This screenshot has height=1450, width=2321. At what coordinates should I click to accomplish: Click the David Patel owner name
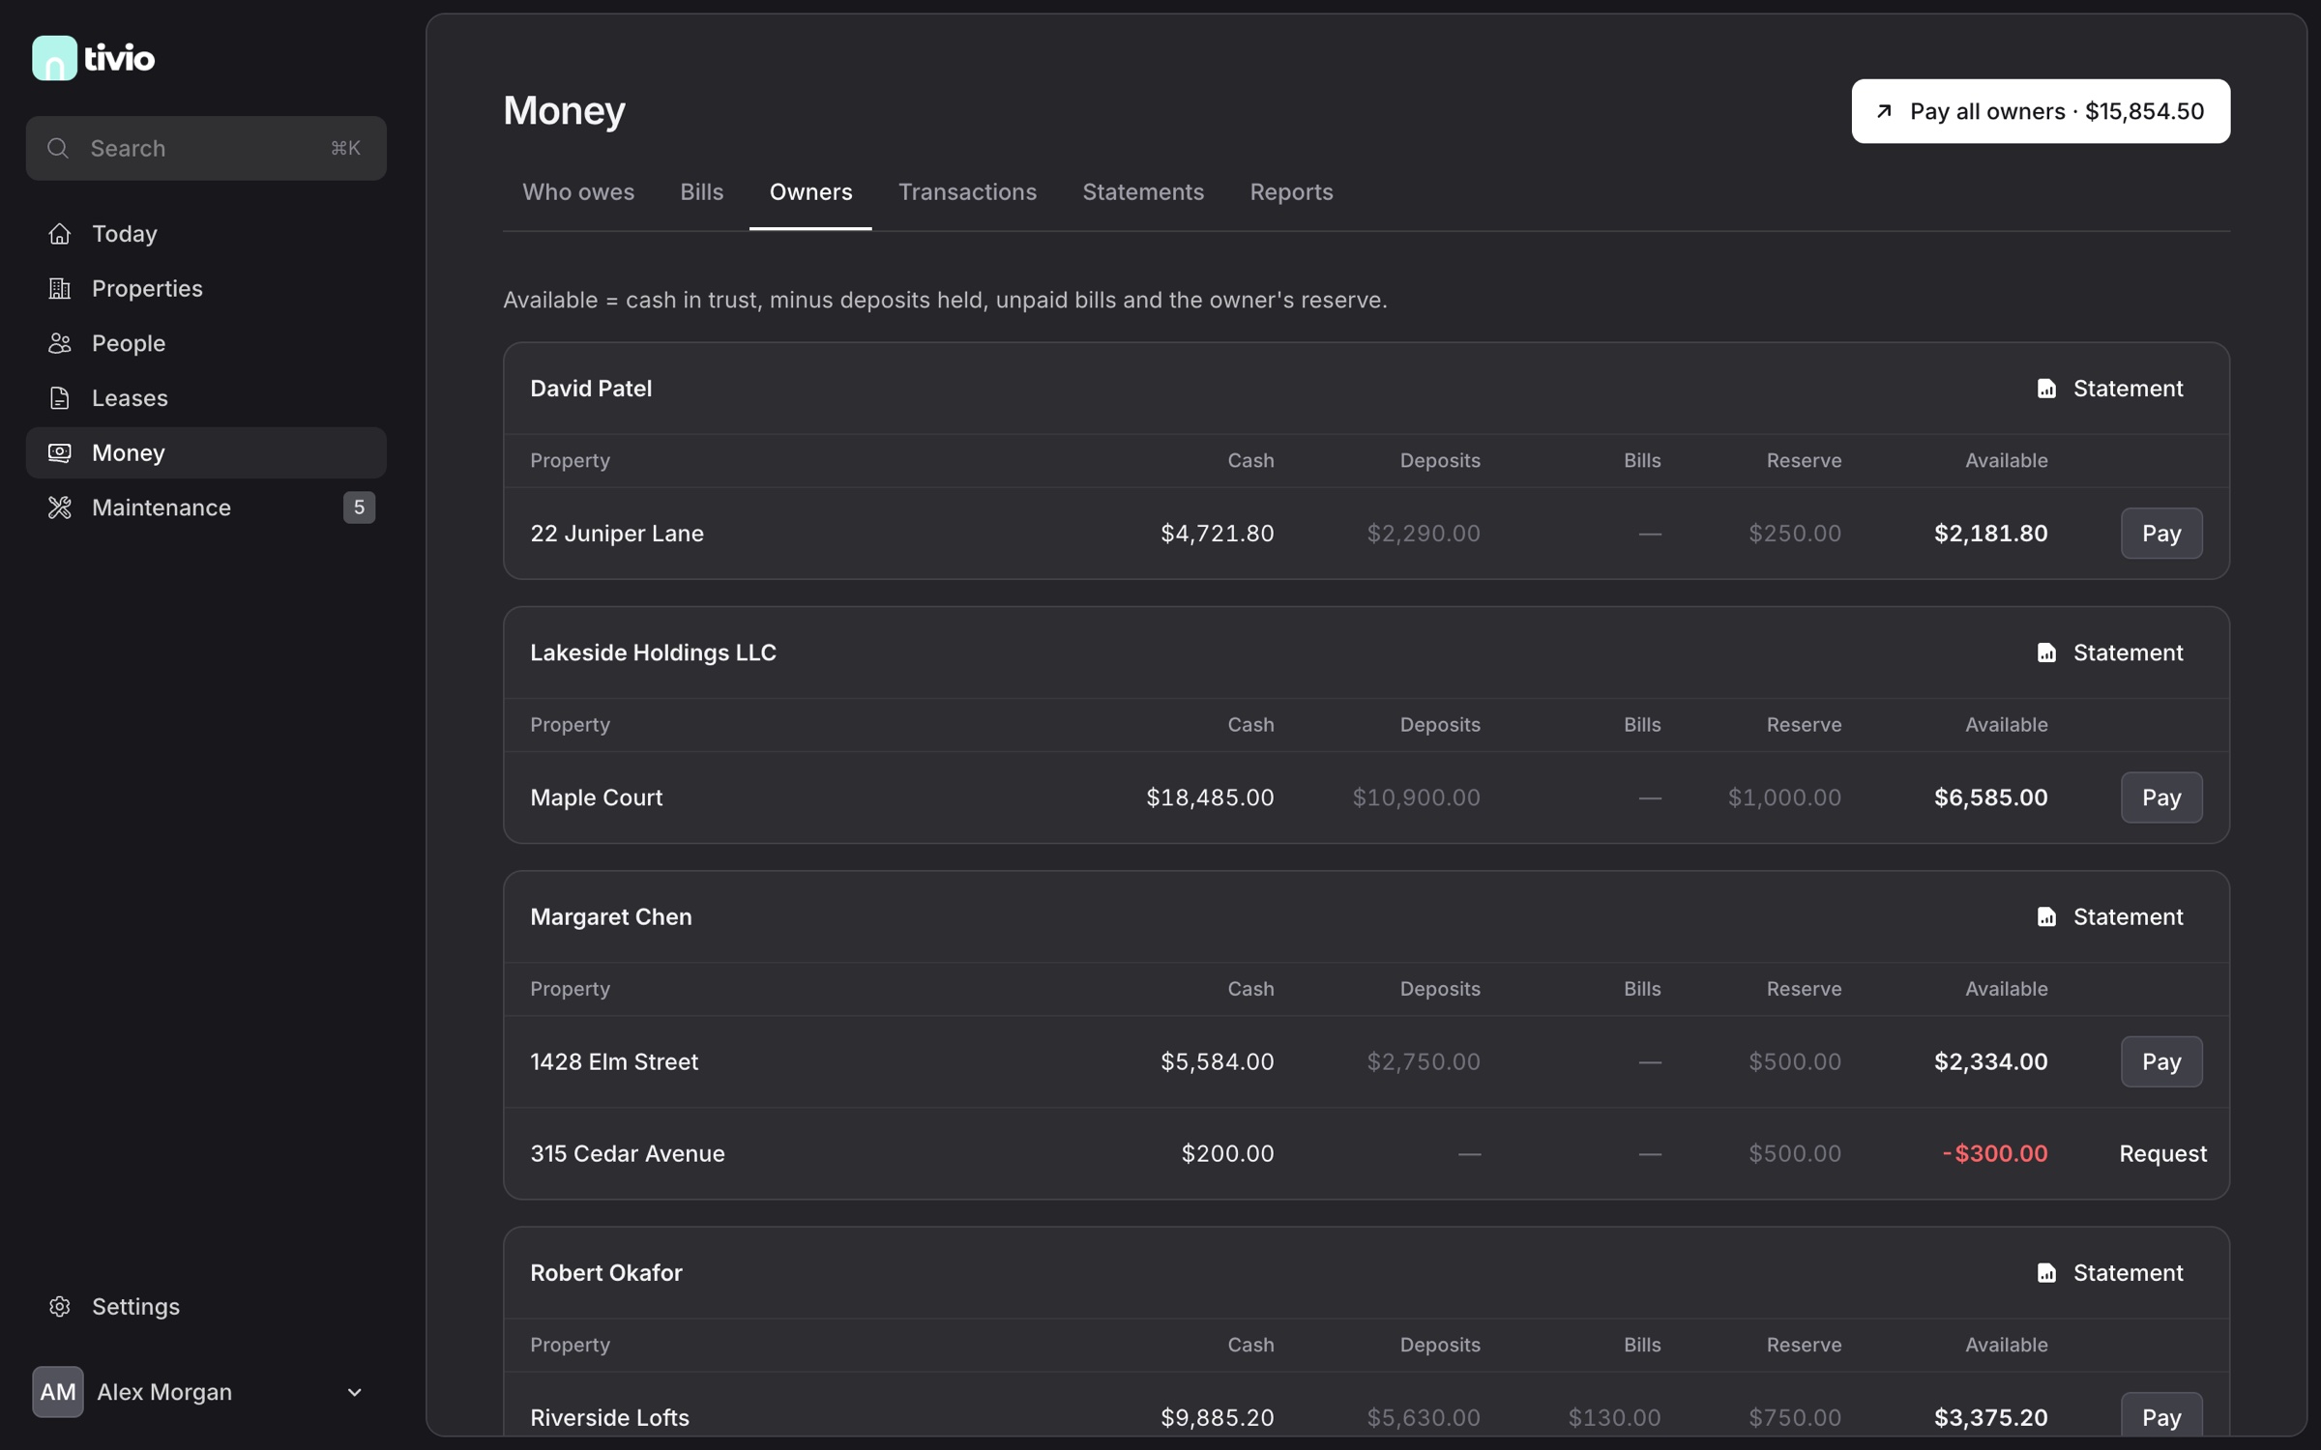pyautogui.click(x=591, y=389)
